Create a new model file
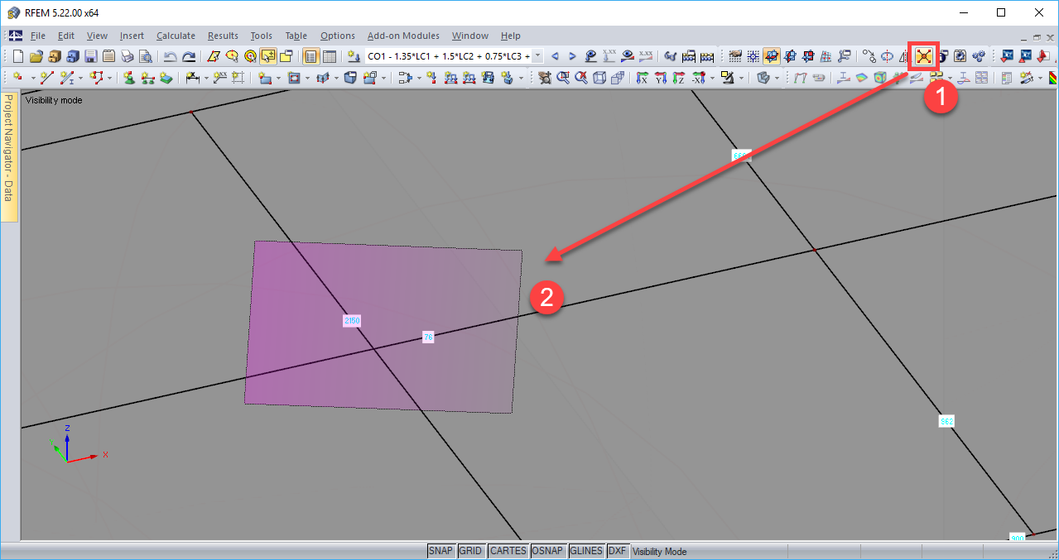This screenshot has height=560, width=1059. click(17, 56)
